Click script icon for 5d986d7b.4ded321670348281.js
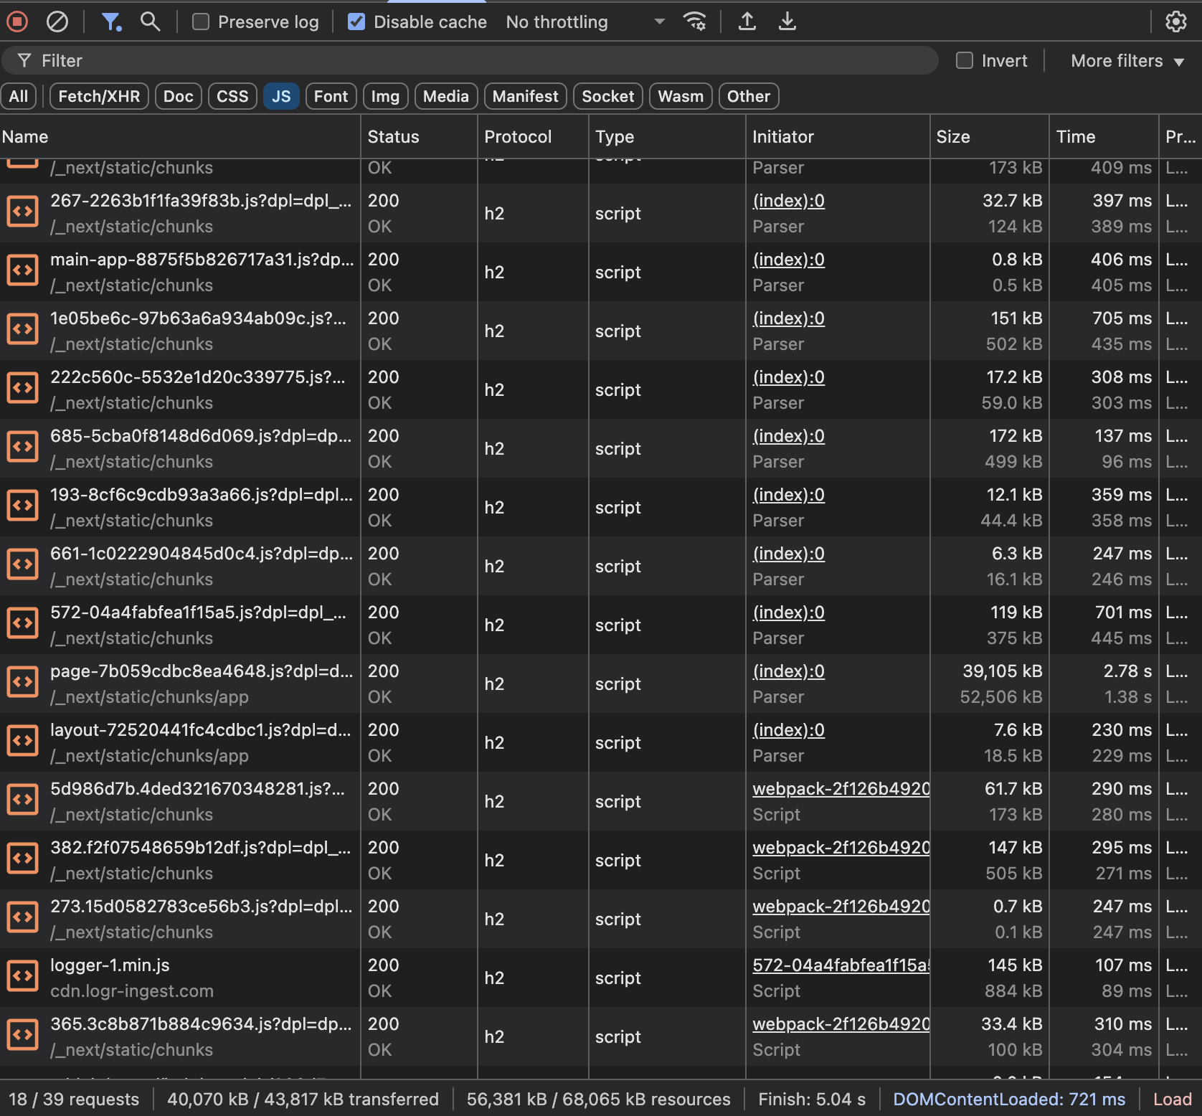Screen dimensions: 1202x1116 23,800
